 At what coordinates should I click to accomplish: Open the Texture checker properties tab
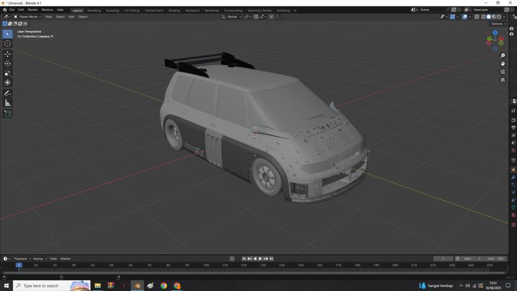point(513,224)
